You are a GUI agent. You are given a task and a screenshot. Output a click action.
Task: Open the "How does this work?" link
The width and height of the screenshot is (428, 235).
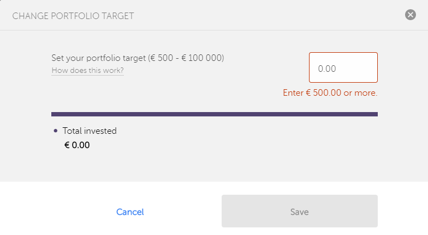(x=87, y=71)
